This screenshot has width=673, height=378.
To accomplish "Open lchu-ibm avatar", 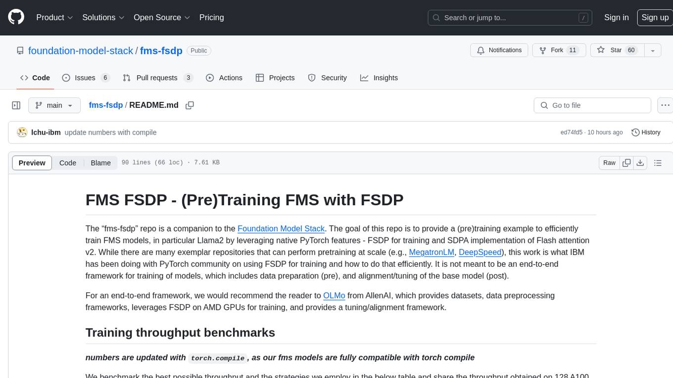I will tap(22, 133).
